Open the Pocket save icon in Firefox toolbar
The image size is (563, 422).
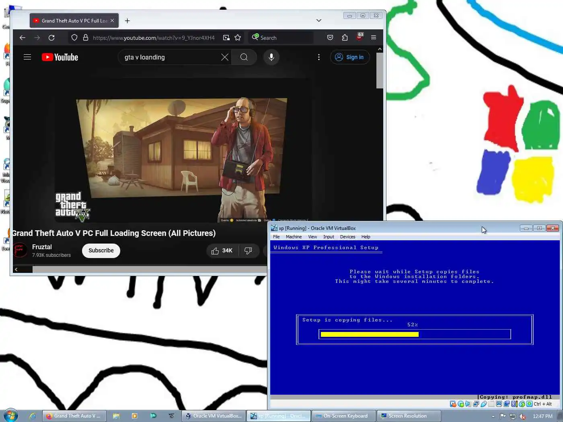coord(330,37)
